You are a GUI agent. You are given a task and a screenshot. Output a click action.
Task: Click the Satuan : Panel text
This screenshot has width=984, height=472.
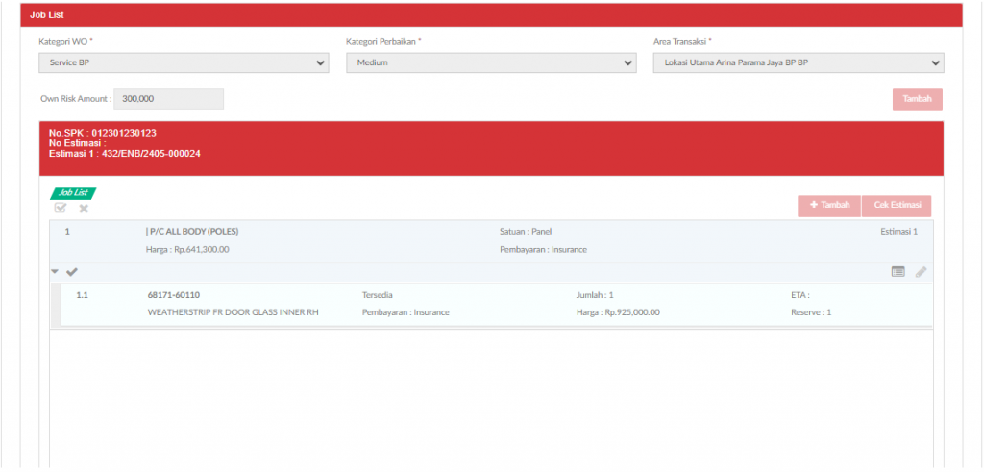tap(526, 232)
